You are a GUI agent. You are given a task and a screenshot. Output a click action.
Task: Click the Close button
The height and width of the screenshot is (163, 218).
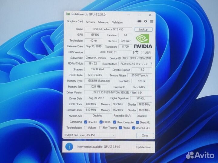[x=145, y=136]
